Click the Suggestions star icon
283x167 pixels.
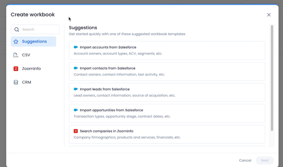pos(16,42)
